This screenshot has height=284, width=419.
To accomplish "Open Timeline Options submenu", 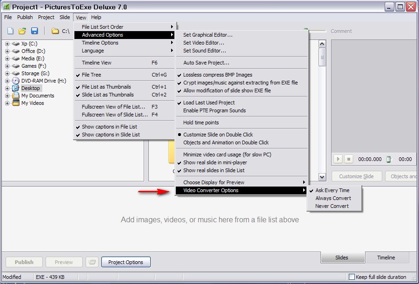I will [125, 43].
